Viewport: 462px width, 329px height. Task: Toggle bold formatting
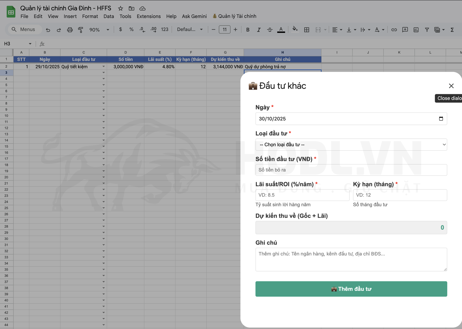[x=248, y=30]
